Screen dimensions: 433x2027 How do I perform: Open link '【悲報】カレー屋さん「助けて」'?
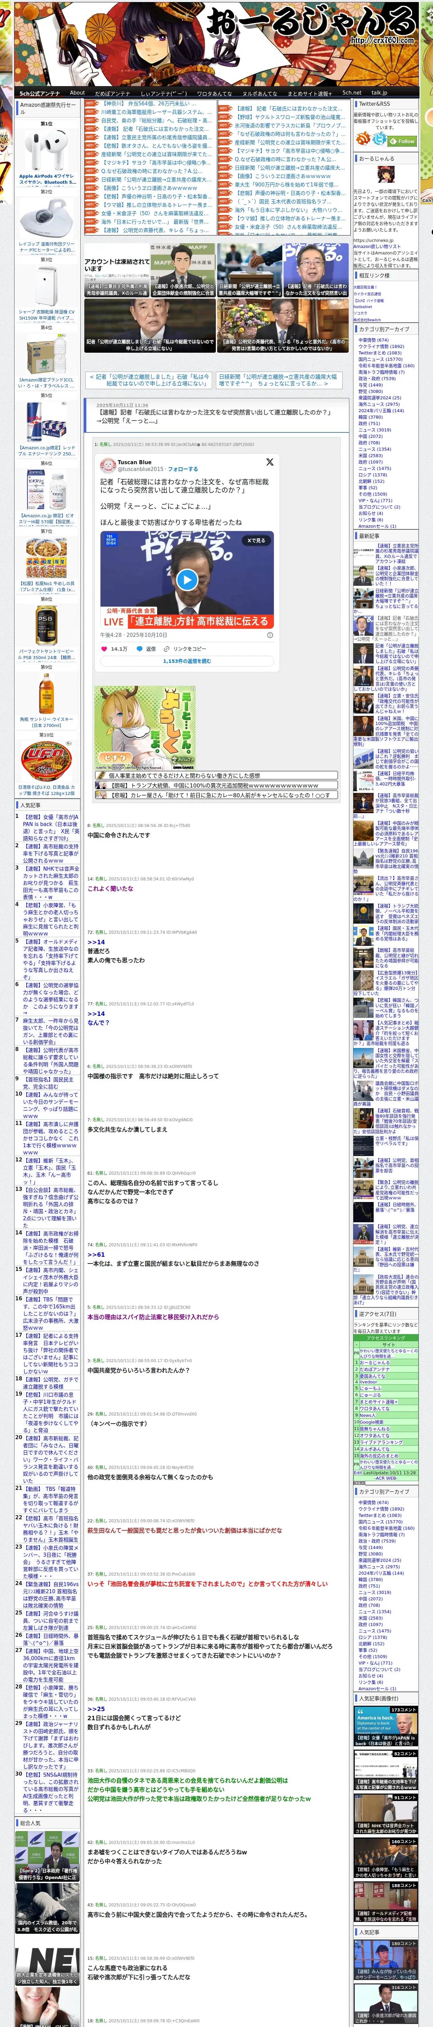[216, 795]
